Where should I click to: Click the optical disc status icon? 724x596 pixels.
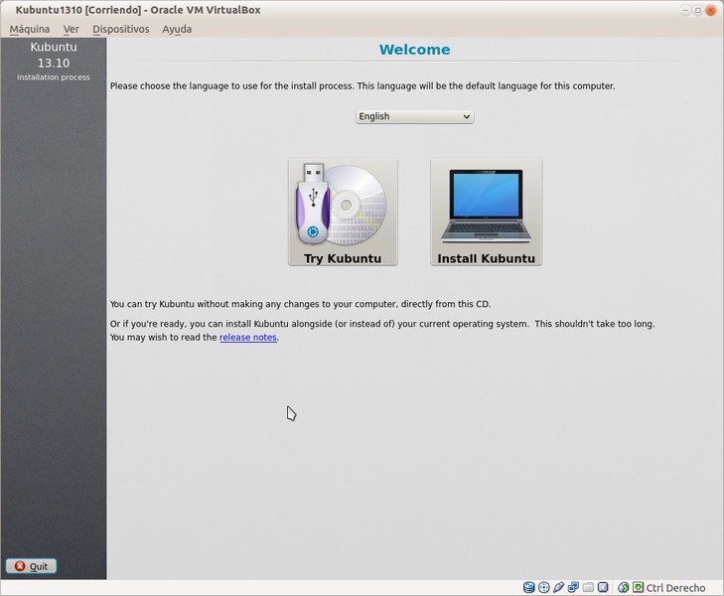coord(544,587)
